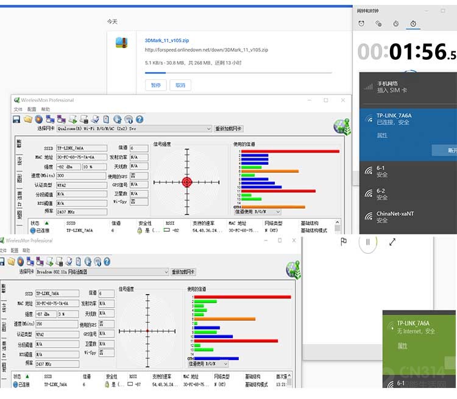Click 取消 to cancel the 3DMark download
457x399 pixels.
tap(180, 85)
